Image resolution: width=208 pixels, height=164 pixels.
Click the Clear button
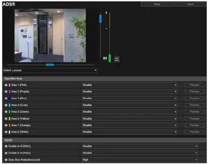(190, 4)
